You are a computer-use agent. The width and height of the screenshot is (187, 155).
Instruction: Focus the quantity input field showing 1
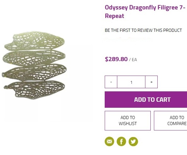point(131,82)
